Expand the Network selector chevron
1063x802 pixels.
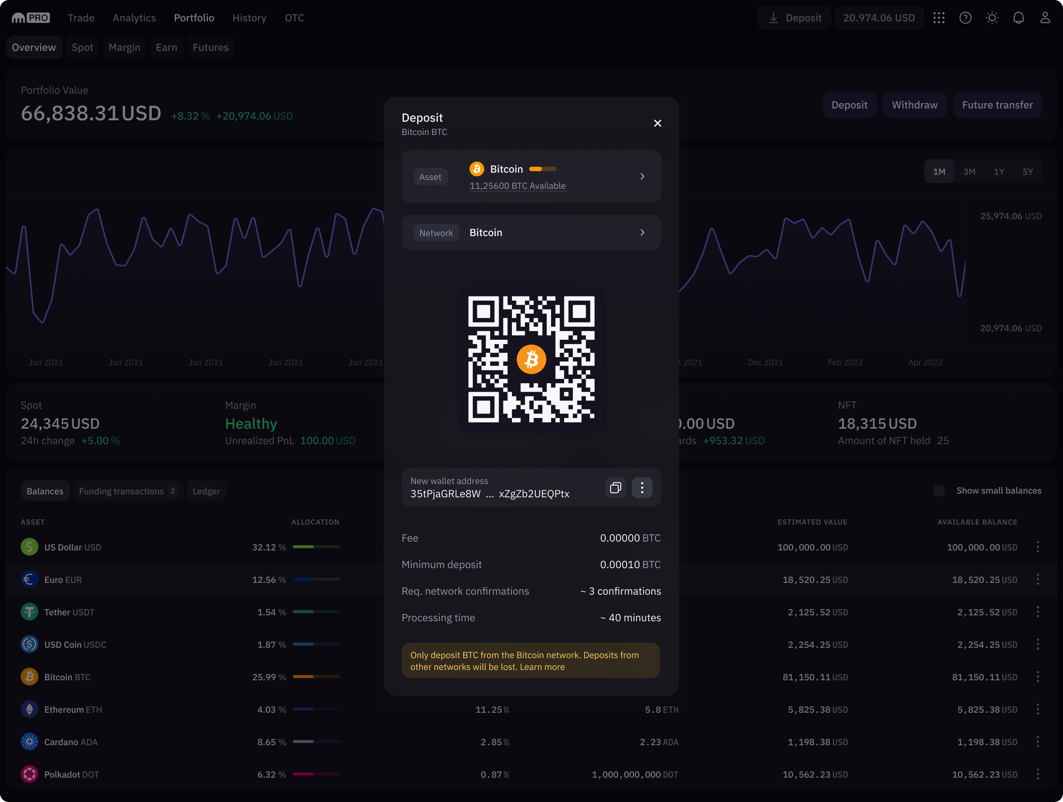(x=643, y=232)
